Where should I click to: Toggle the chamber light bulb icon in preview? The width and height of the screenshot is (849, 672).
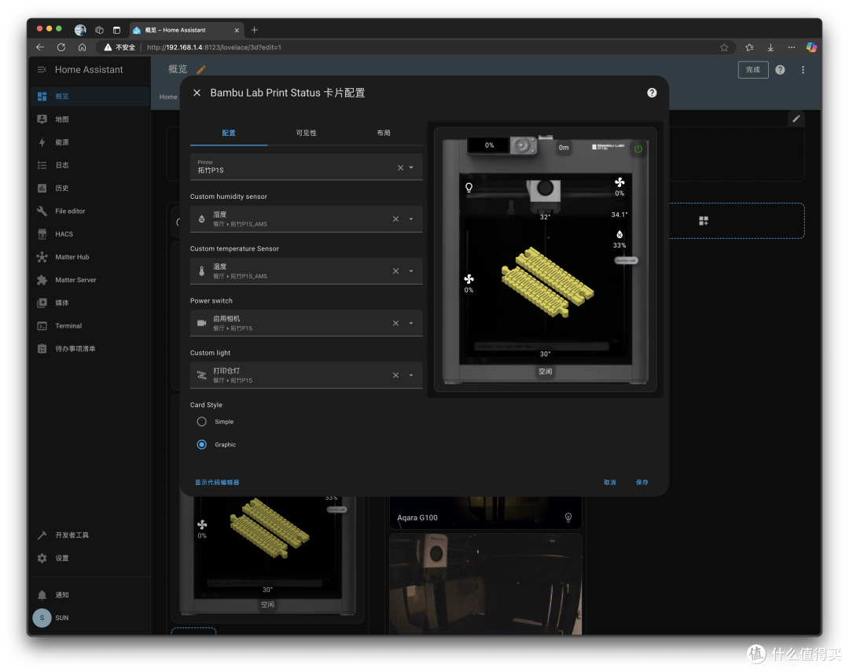pyautogui.click(x=469, y=187)
